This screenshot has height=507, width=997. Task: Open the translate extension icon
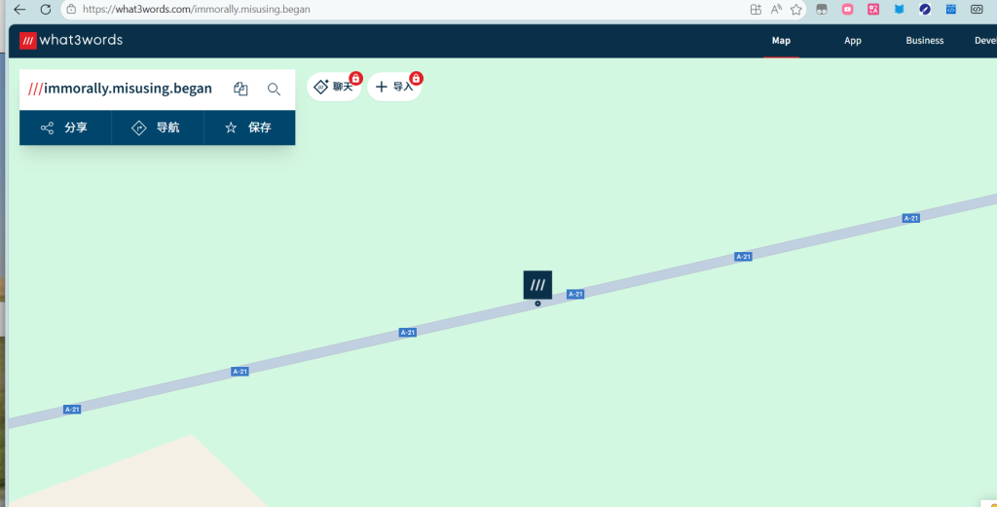pyautogui.click(x=873, y=9)
